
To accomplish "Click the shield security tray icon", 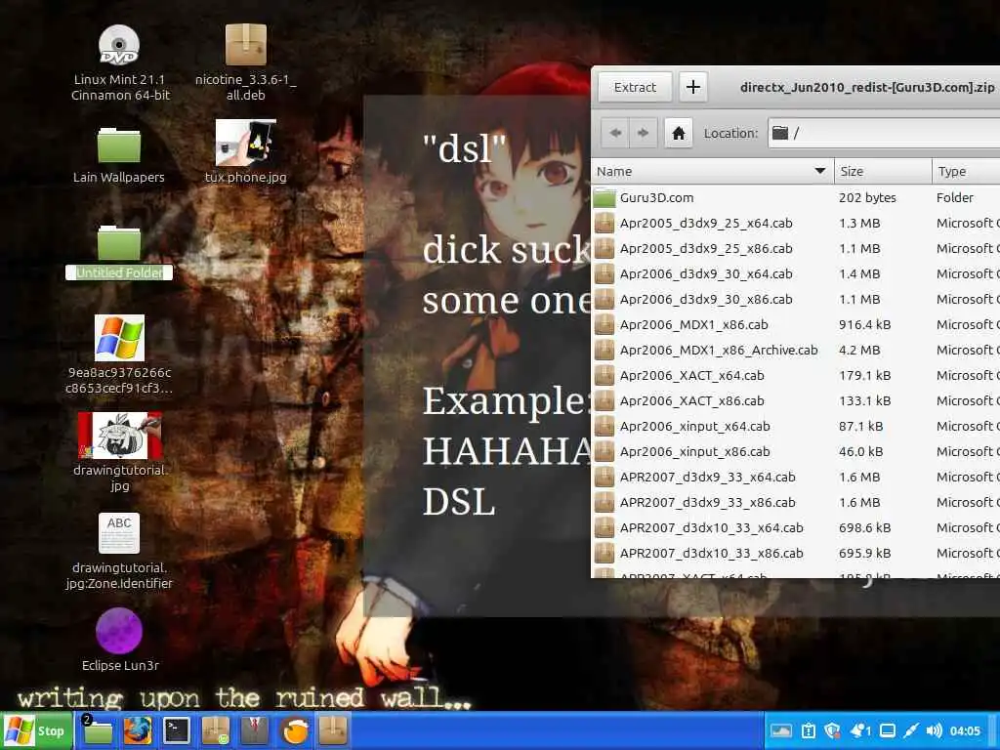I will 832,730.
